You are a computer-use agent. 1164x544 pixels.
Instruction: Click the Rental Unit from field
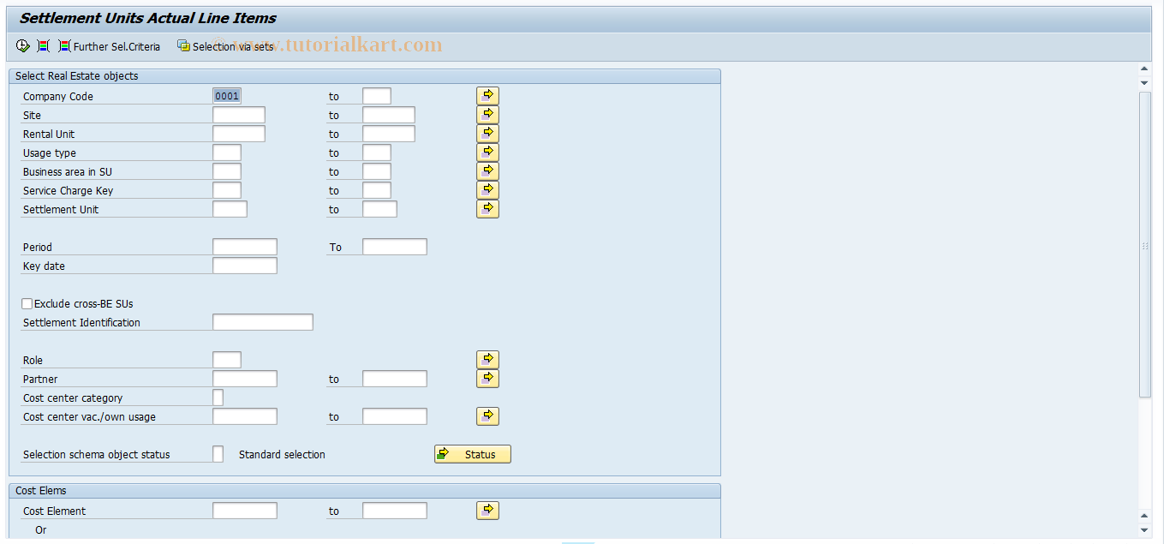click(x=239, y=134)
